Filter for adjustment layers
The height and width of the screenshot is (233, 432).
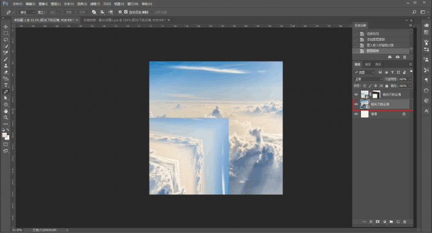pos(386,72)
